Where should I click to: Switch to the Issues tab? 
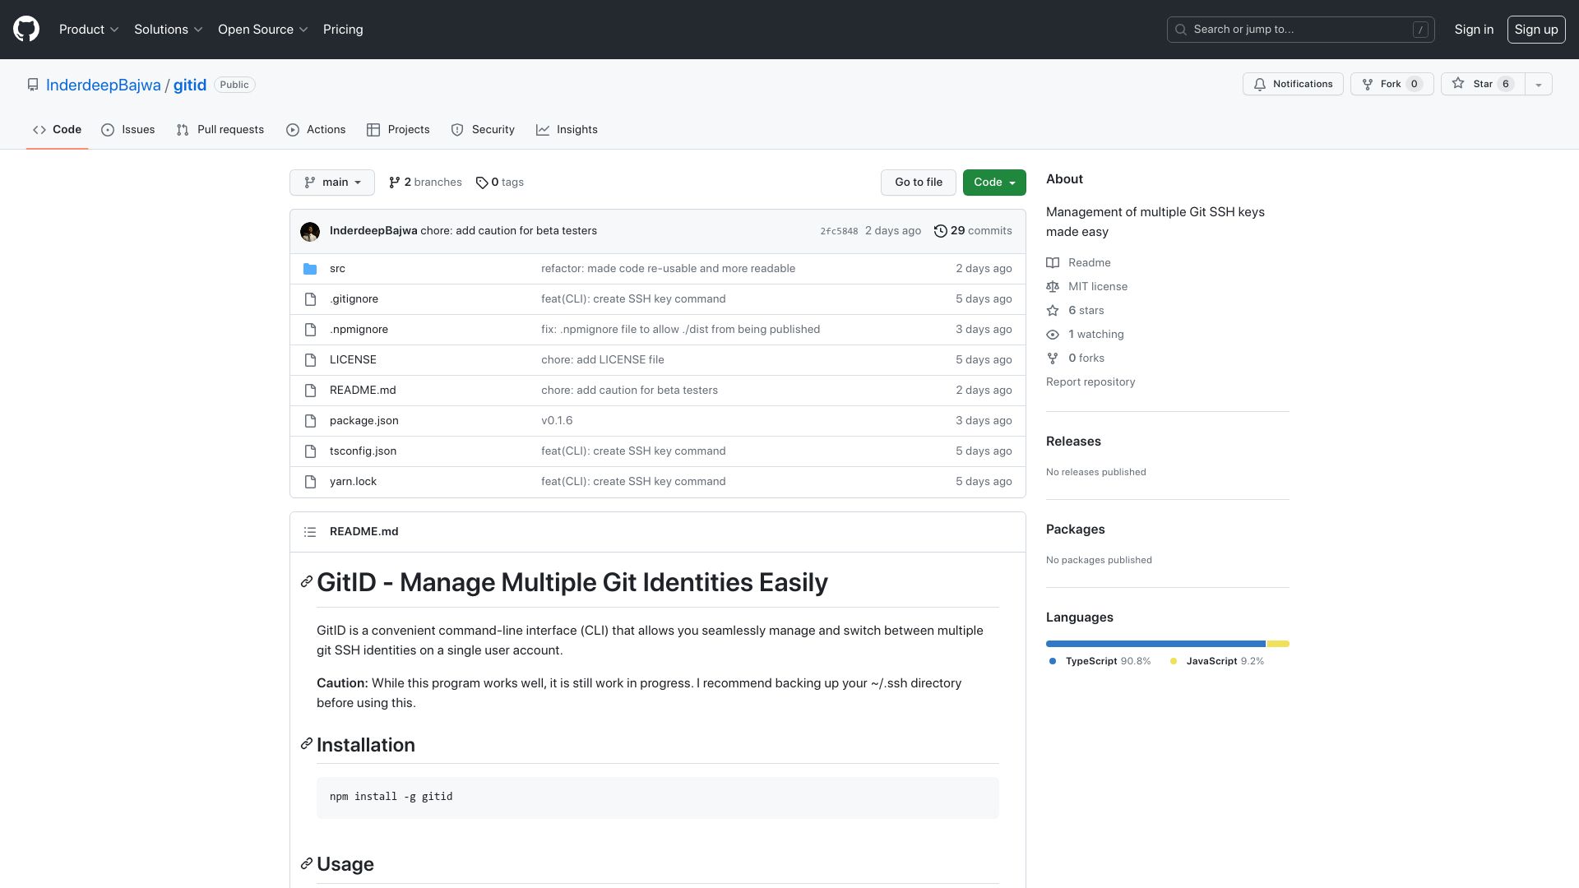click(128, 130)
